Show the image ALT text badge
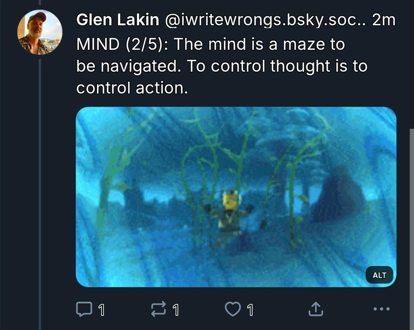 click(x=379, y=275)
